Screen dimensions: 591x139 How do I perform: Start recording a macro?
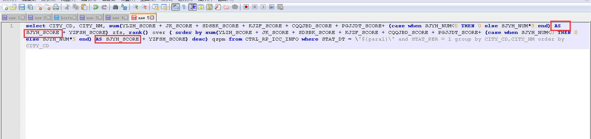[x=246, y=7]
